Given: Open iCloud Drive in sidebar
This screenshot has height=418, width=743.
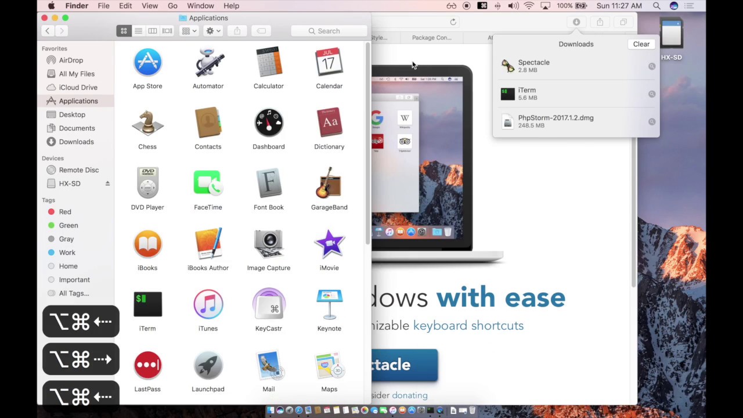Looking at the screenshot, I should (x=78, y=88).
